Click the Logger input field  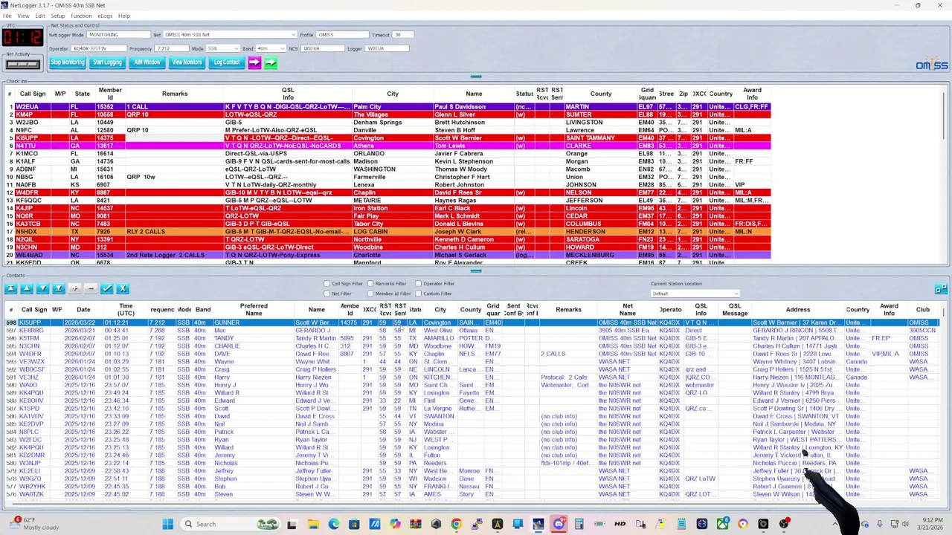click(387, 48)
